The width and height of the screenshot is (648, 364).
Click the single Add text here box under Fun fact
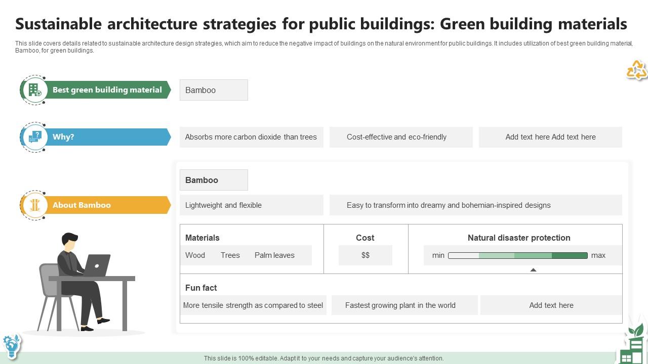(x=551, y=305)
